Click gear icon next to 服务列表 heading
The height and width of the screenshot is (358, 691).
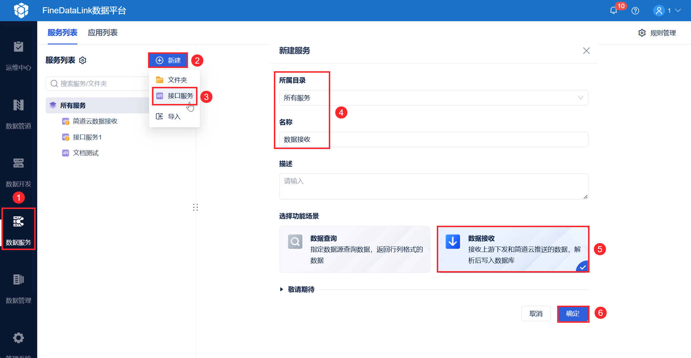click(x=83, y=60)
